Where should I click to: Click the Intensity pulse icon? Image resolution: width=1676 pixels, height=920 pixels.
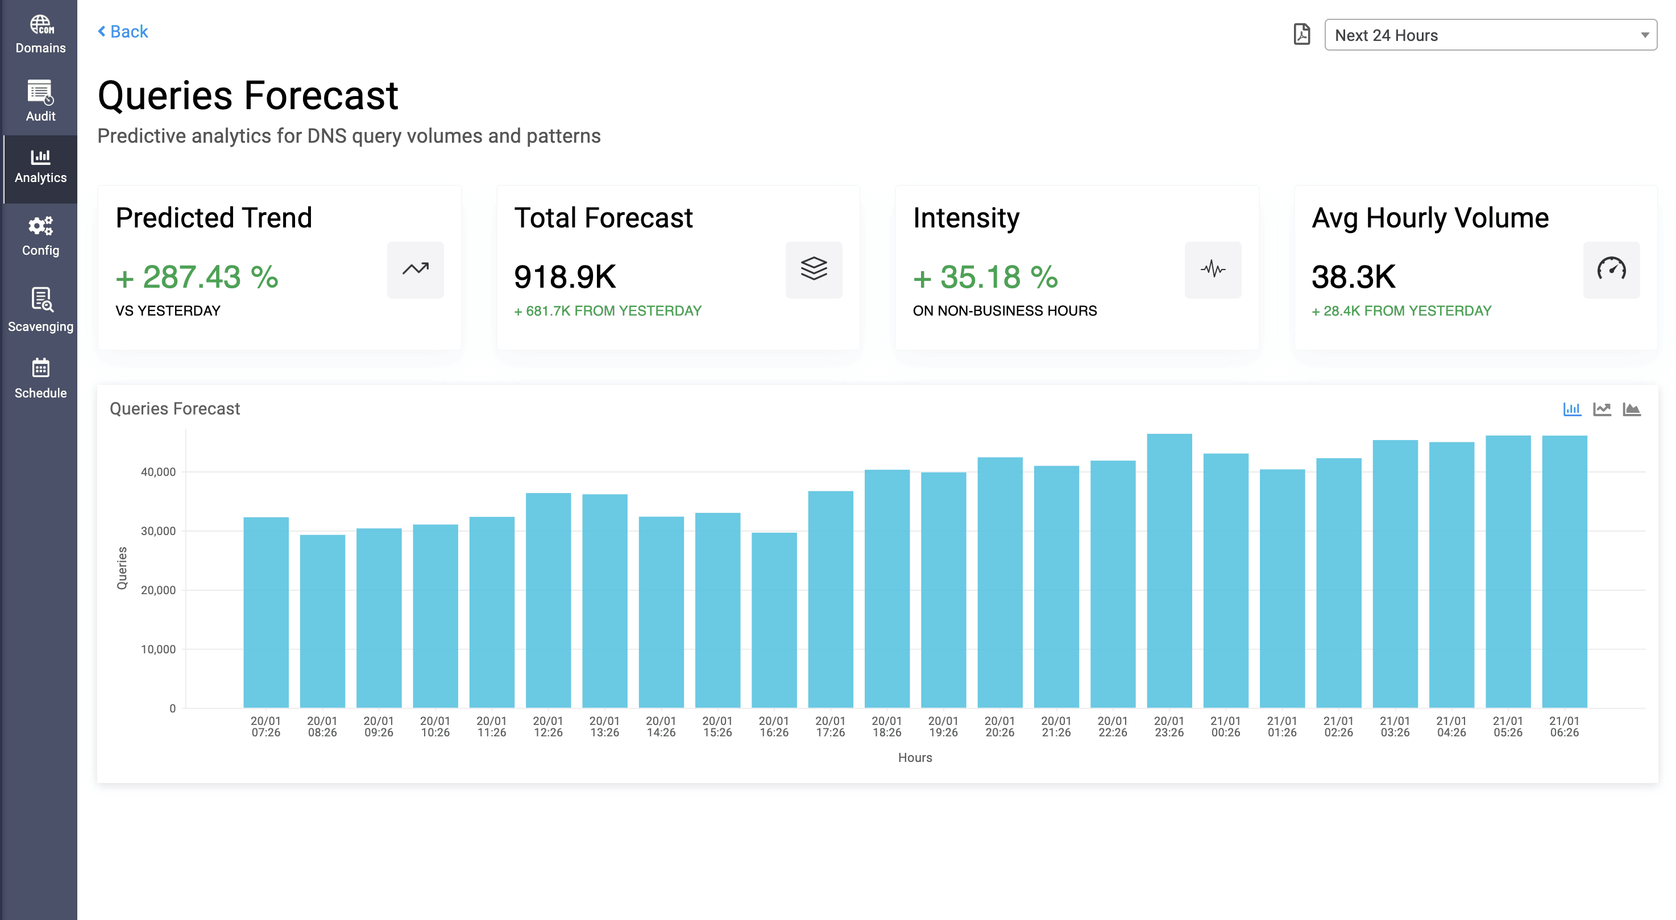(1212, 270)
